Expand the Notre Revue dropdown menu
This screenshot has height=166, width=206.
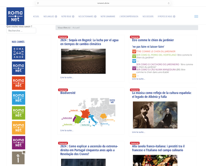[68, 17]
